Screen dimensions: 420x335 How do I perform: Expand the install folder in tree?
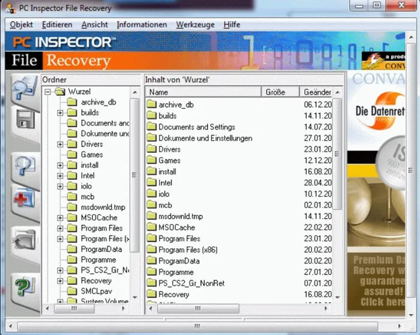60,165
